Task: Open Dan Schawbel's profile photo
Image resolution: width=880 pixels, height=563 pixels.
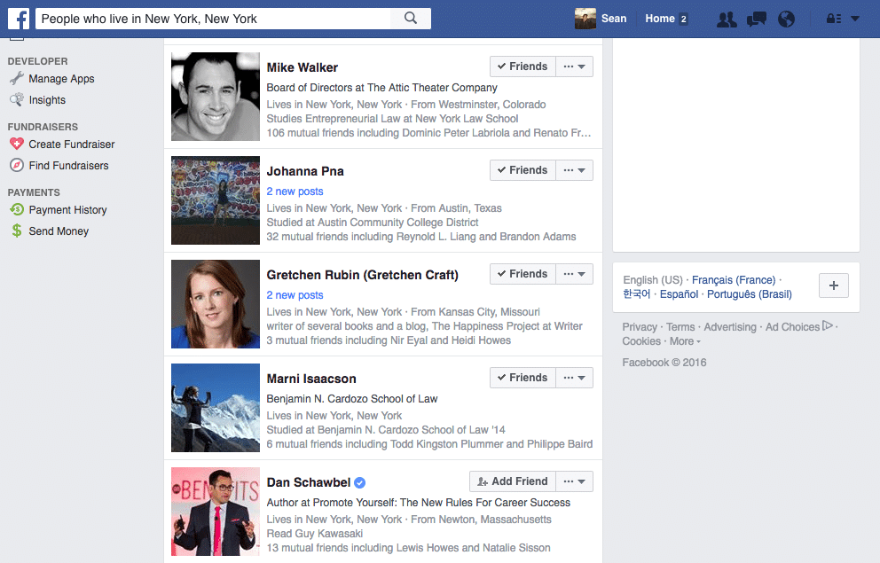Action: [216, 512]
